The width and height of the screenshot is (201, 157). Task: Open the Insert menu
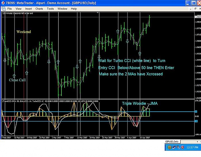point(28,9)
